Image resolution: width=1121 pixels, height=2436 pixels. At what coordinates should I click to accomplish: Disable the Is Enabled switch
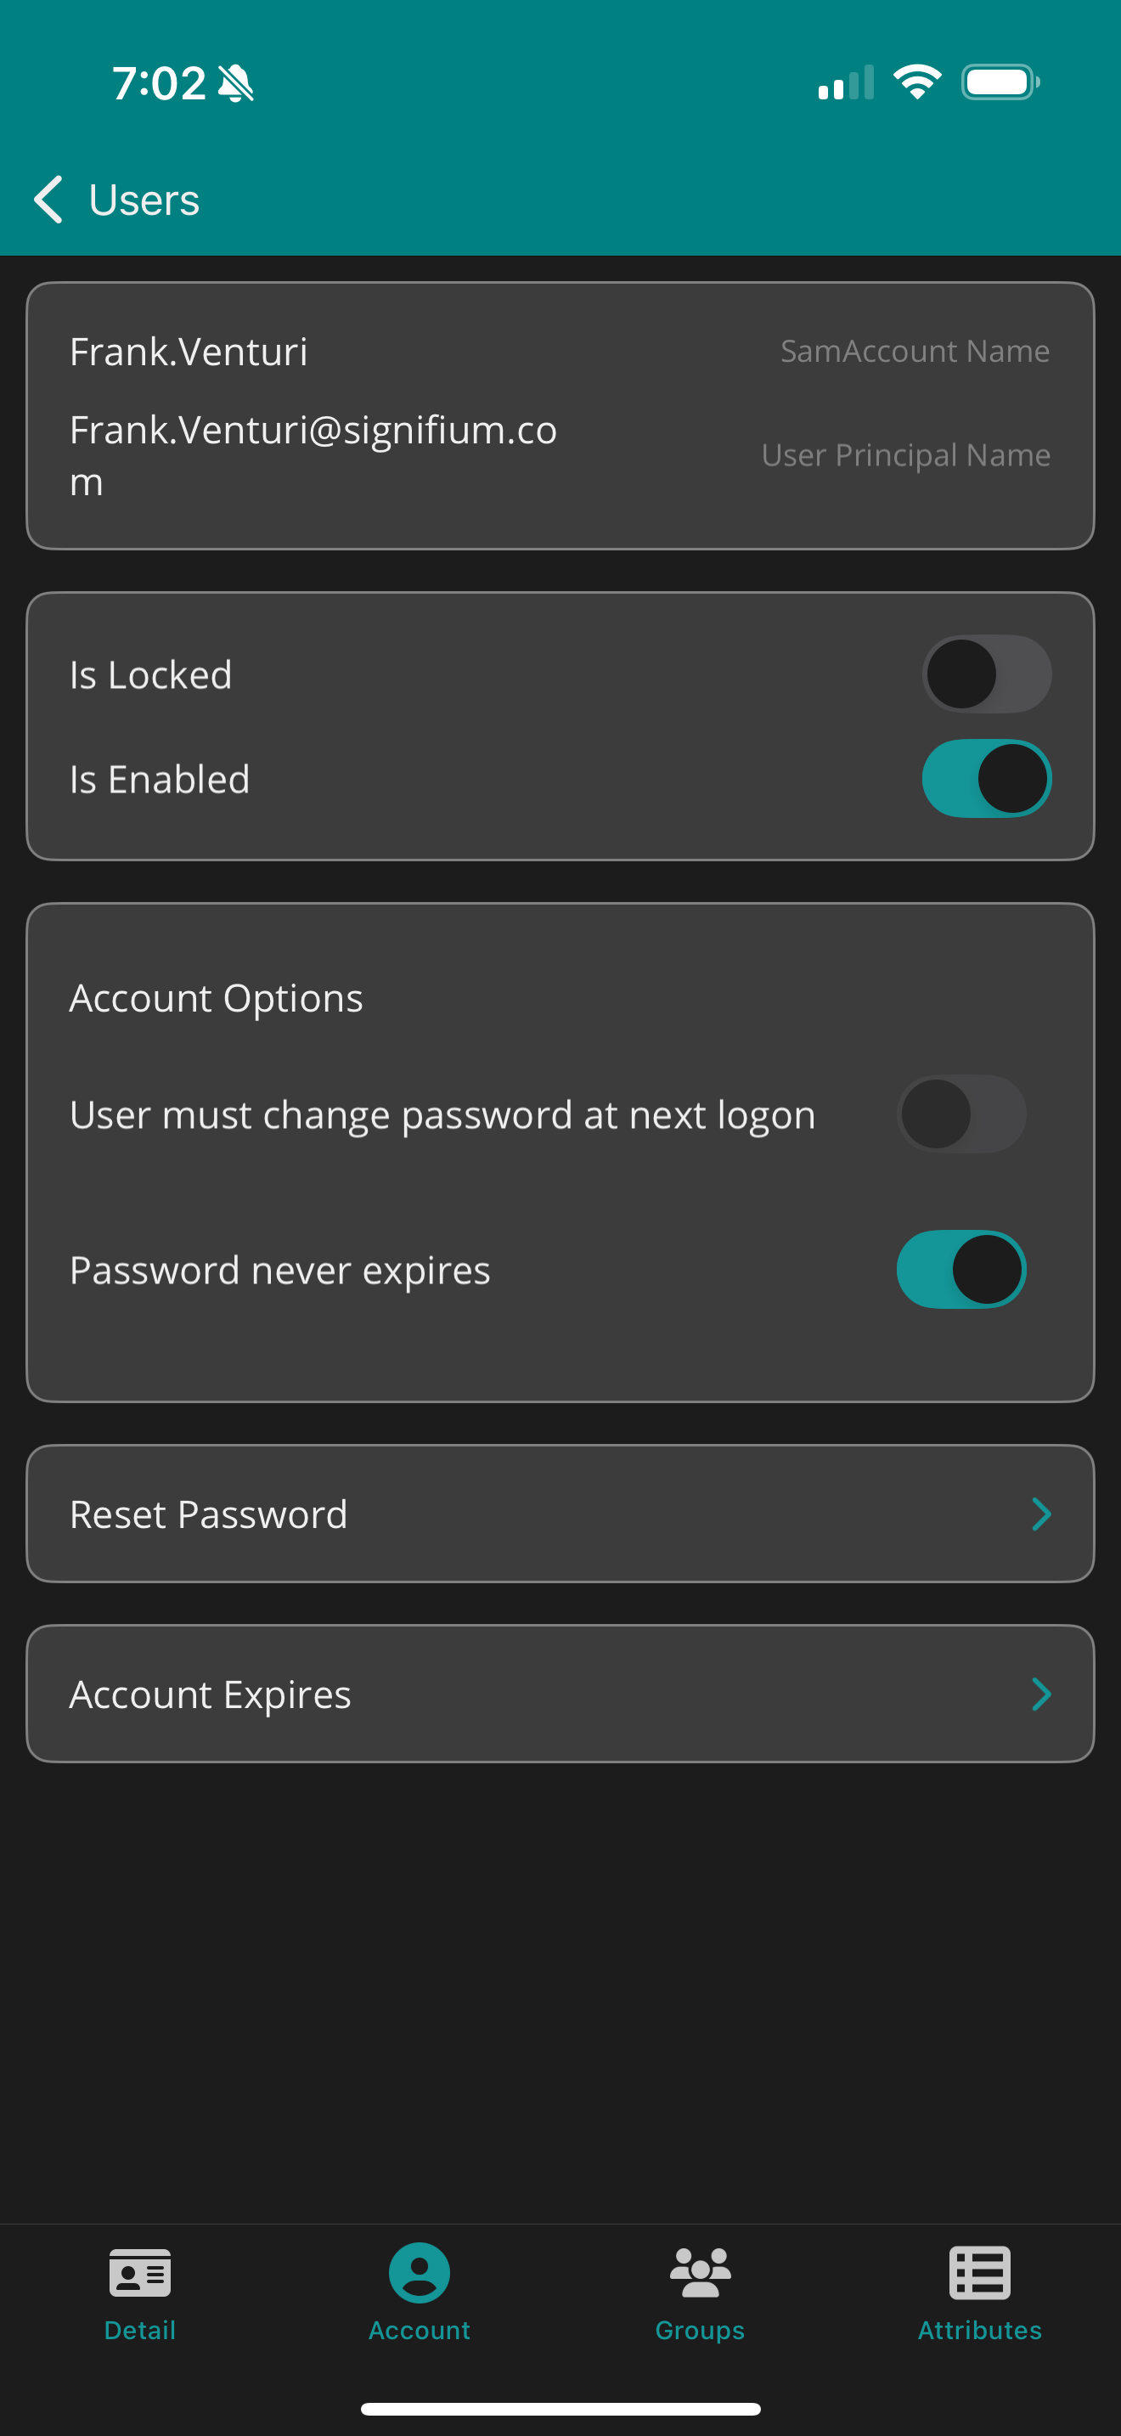986,778
